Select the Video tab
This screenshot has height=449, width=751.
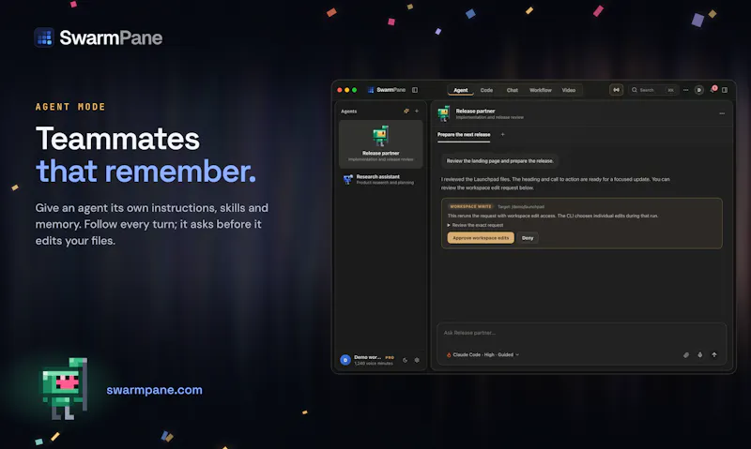(x=569, y=90)
